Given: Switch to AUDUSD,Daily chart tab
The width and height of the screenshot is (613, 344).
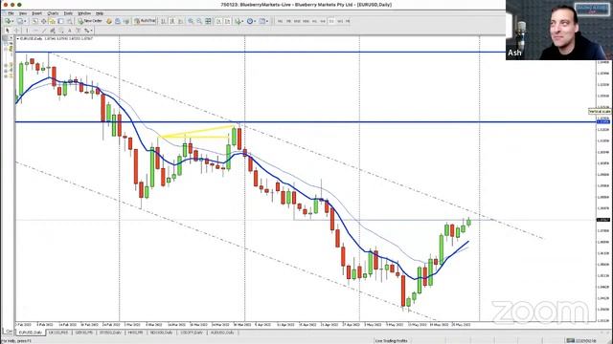Looking at the screenshot, I should pyautogui.click(x=221, y=333).
